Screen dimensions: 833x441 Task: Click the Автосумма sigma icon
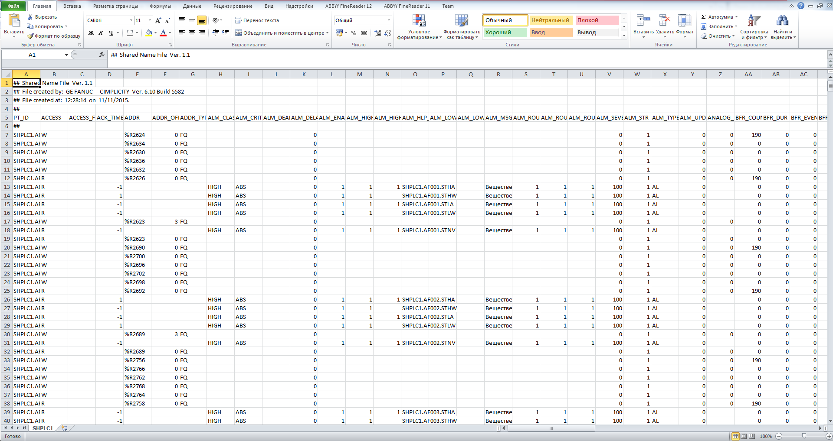(x=704, y=17)
